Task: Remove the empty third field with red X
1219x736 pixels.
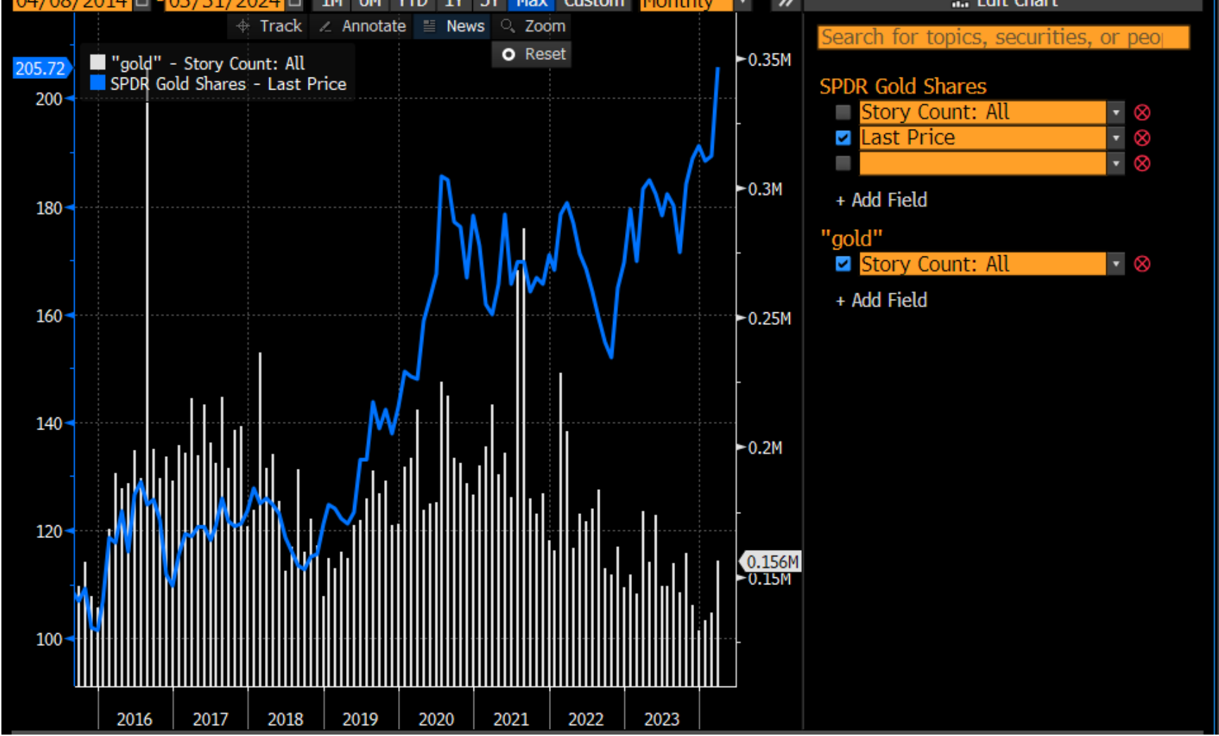Action: coord(1141,164)
